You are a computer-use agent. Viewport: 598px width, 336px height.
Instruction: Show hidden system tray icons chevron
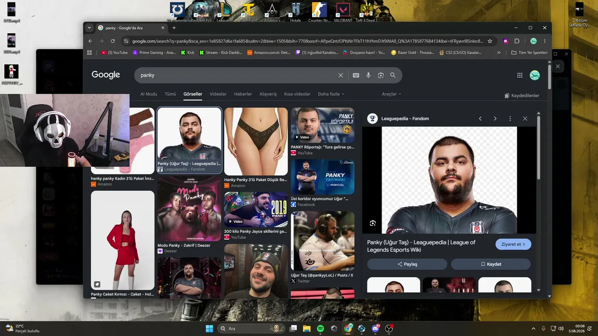[534, 329]
